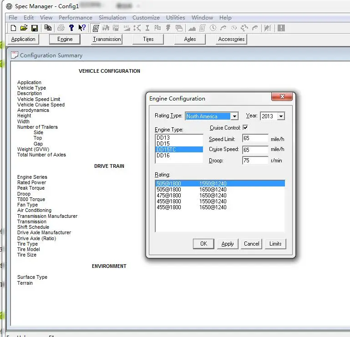Select rating 455@1800 1650@1240
The image size is (350, 337).
(220, 207)
